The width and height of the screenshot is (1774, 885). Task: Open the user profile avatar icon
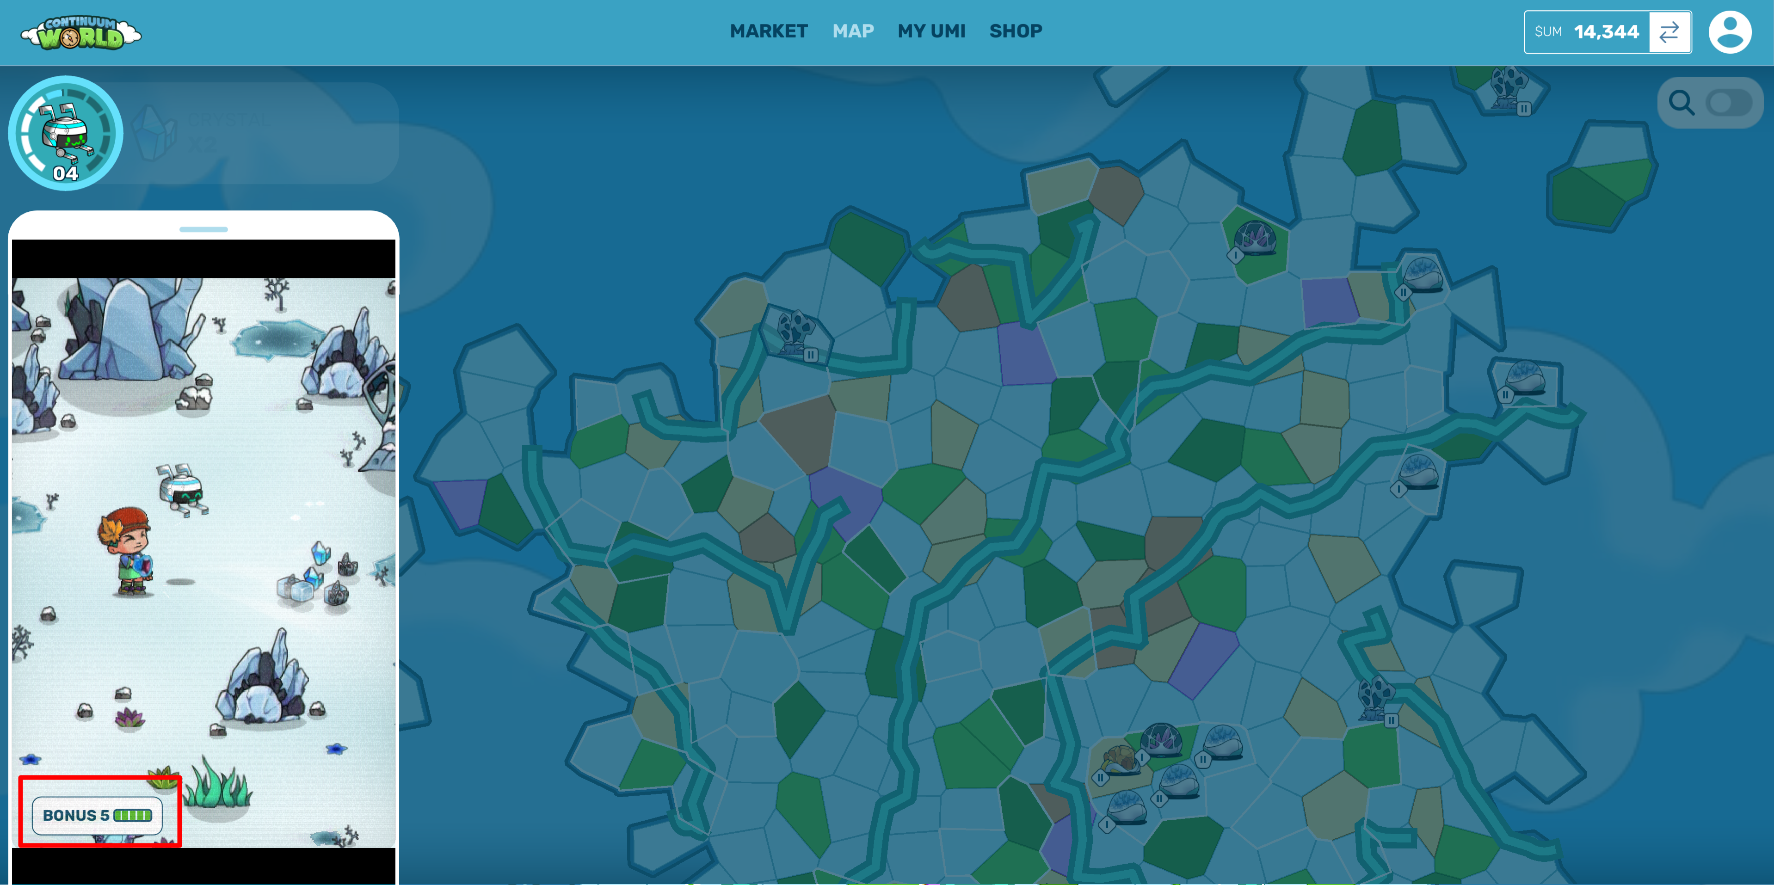click(x=1729, y=32)
